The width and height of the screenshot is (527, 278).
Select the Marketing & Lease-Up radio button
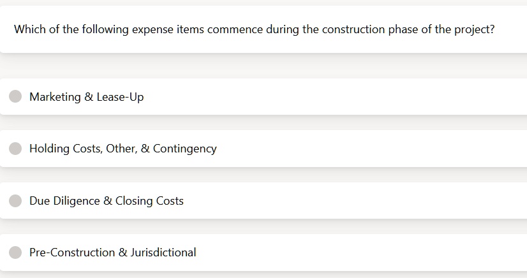[x=15, y=96]
